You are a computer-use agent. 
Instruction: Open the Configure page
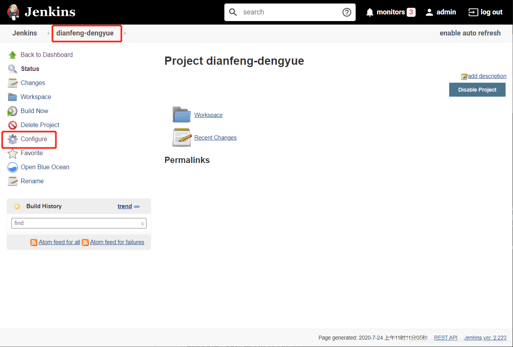click(34, 139)
